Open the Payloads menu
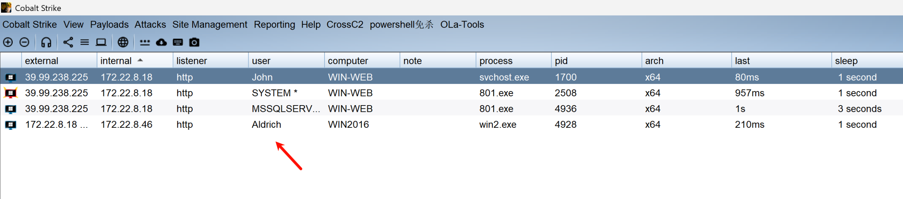Viewport: 903px width, 199px height. pyautogui.click(x=109, y=25)
